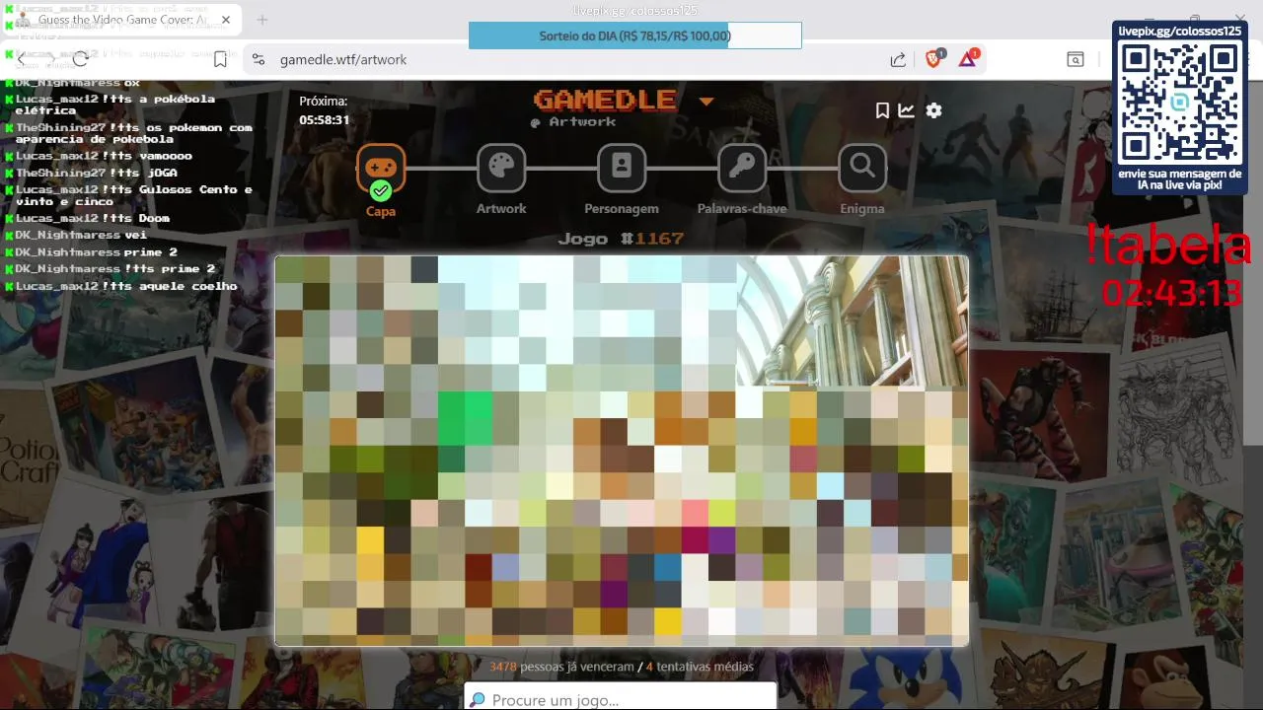Click the 02:43:13 red timer
This screenshot has height=710, width=1263.
pyautogui.click(x=1171, y=293)
